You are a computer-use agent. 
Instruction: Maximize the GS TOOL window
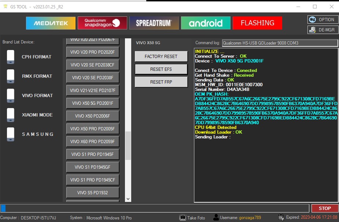coord(315,7)
